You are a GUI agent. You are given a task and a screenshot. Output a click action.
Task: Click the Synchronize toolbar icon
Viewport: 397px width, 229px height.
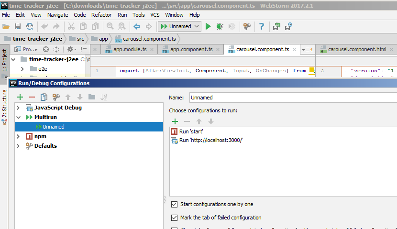[30, 26]
